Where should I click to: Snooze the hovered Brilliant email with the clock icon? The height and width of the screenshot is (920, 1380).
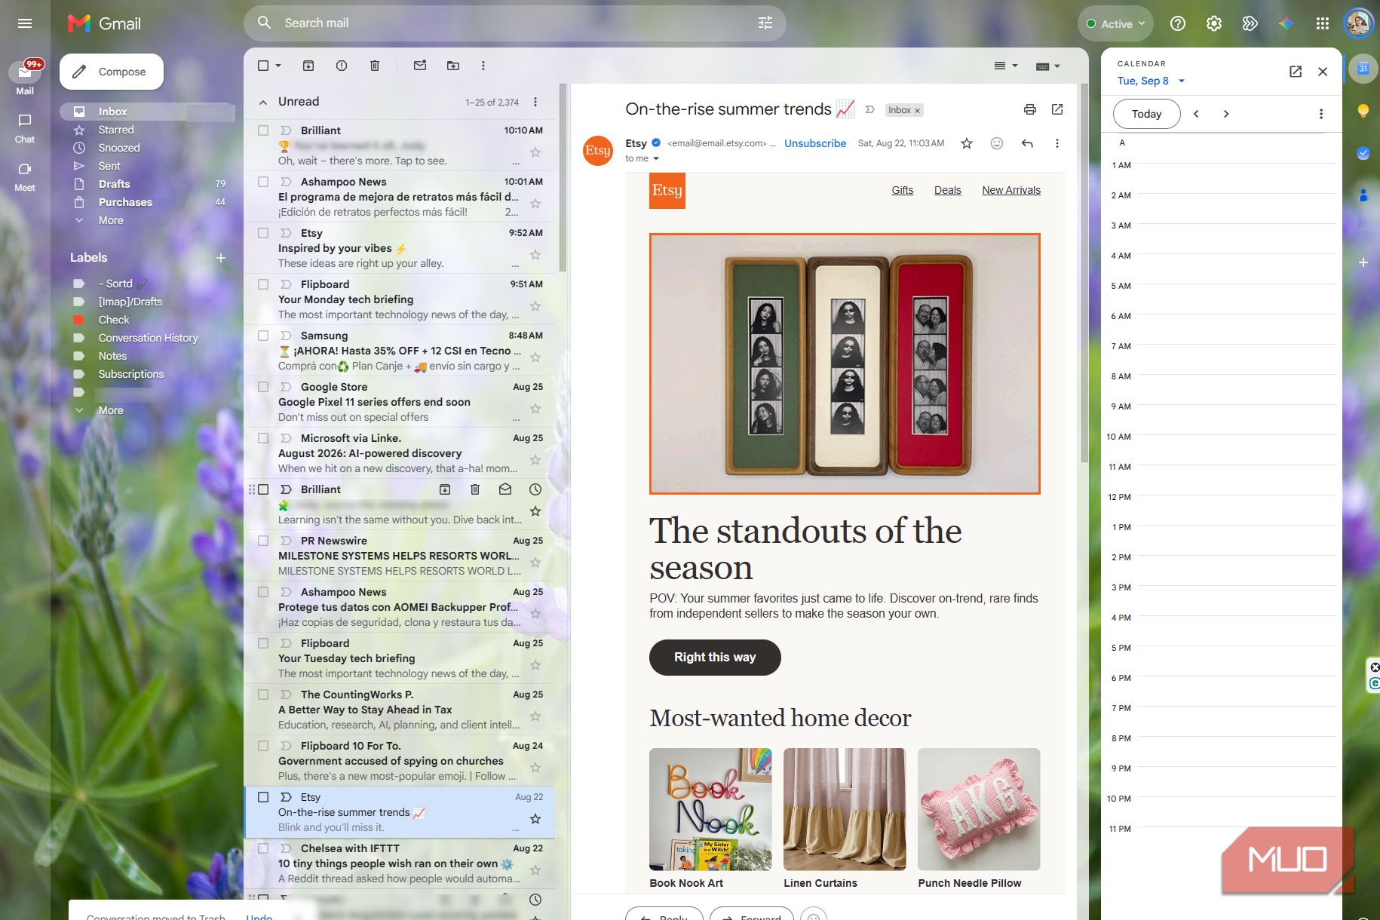[535, 489]
